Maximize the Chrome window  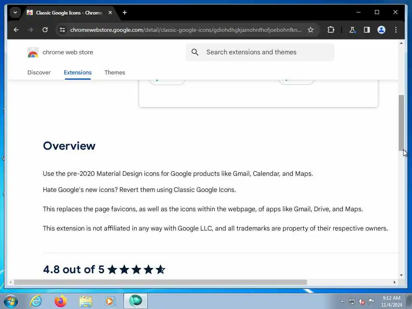377,12
